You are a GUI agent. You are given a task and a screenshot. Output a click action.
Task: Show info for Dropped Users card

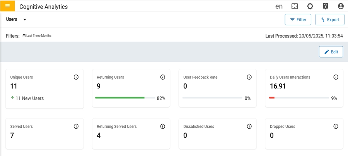coord(336,126)
